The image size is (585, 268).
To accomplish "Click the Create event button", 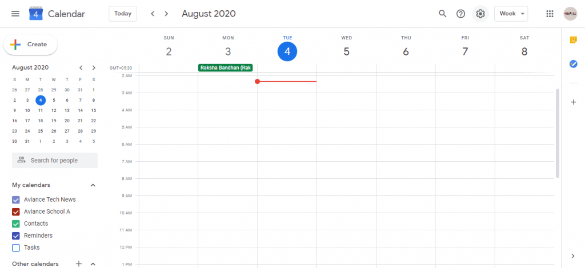I will (x=31, y=45).
